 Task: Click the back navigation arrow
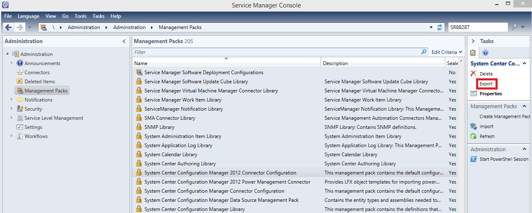[8, 27]
